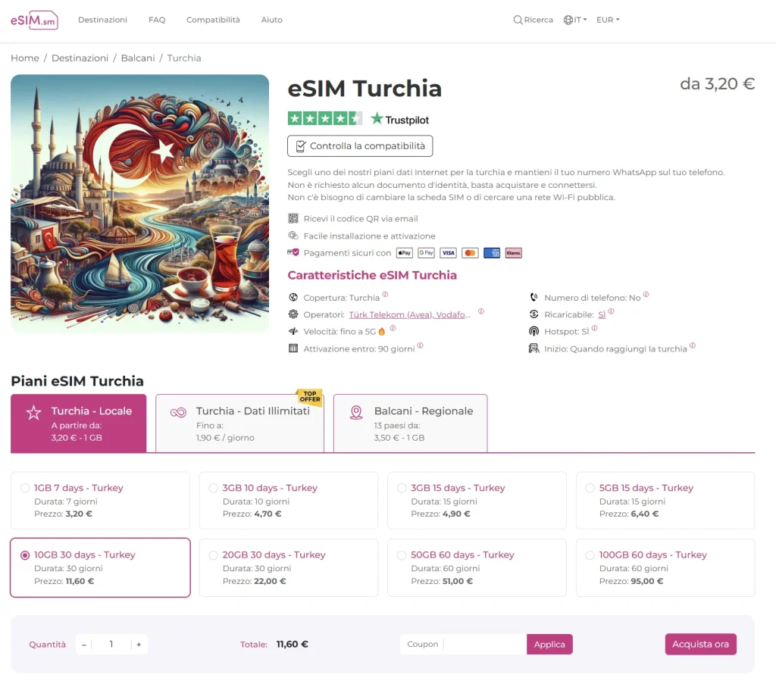Click the star icon on Turchia - Locale tab

(33, 412)
